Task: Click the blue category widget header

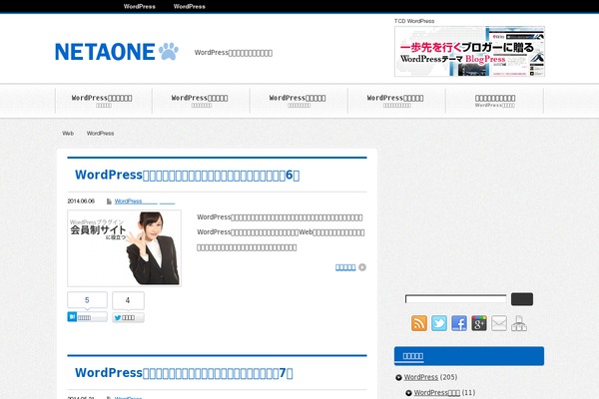Action: click(x=469, y=356)
